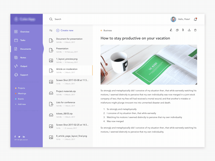Open Screen Shot 2017-03-08 file
Screen dimensions: 215x161
[x=68, y=82]
